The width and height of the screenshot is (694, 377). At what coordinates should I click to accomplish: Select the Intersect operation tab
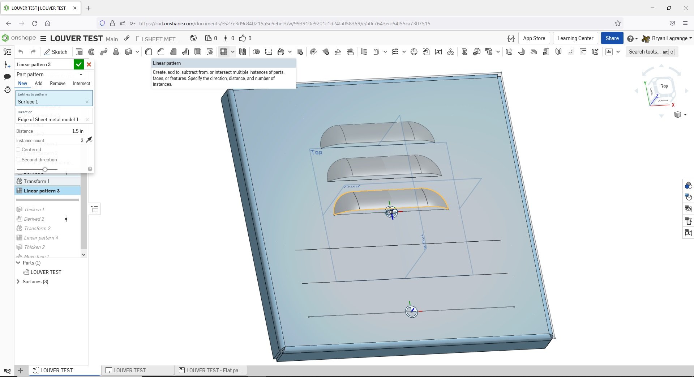click(81, 83)
